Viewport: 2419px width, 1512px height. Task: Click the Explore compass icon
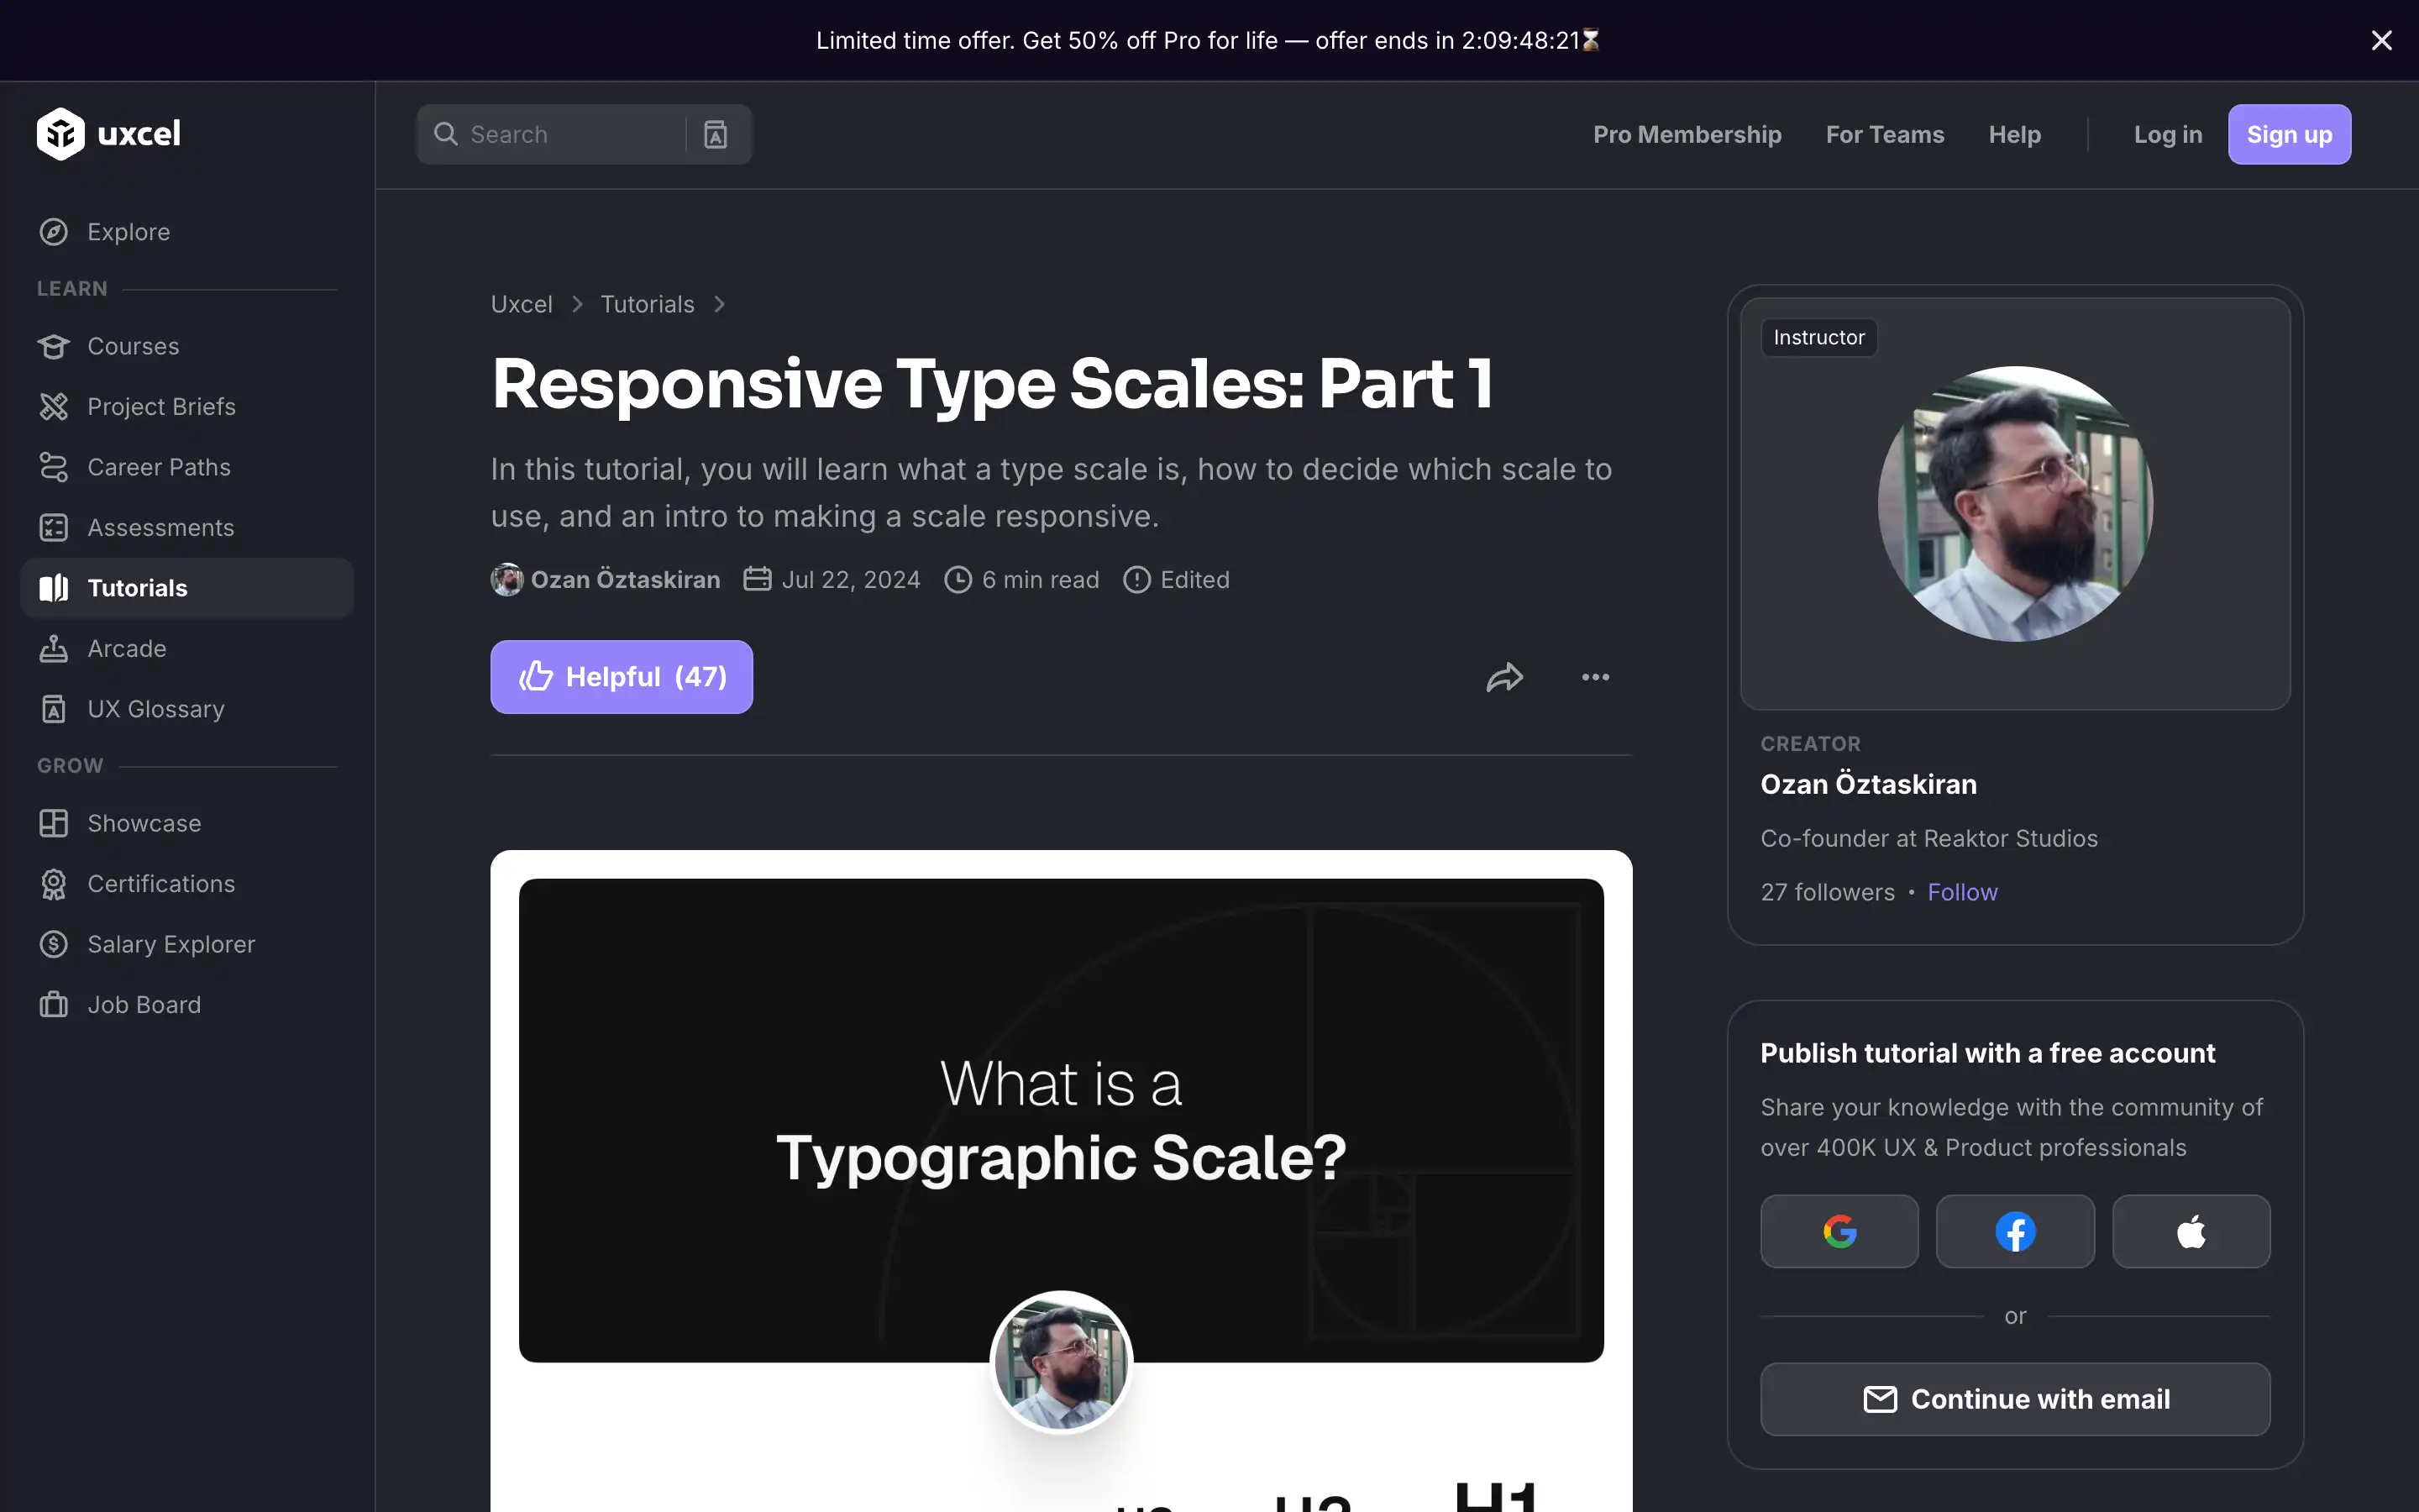pos(54,232)
